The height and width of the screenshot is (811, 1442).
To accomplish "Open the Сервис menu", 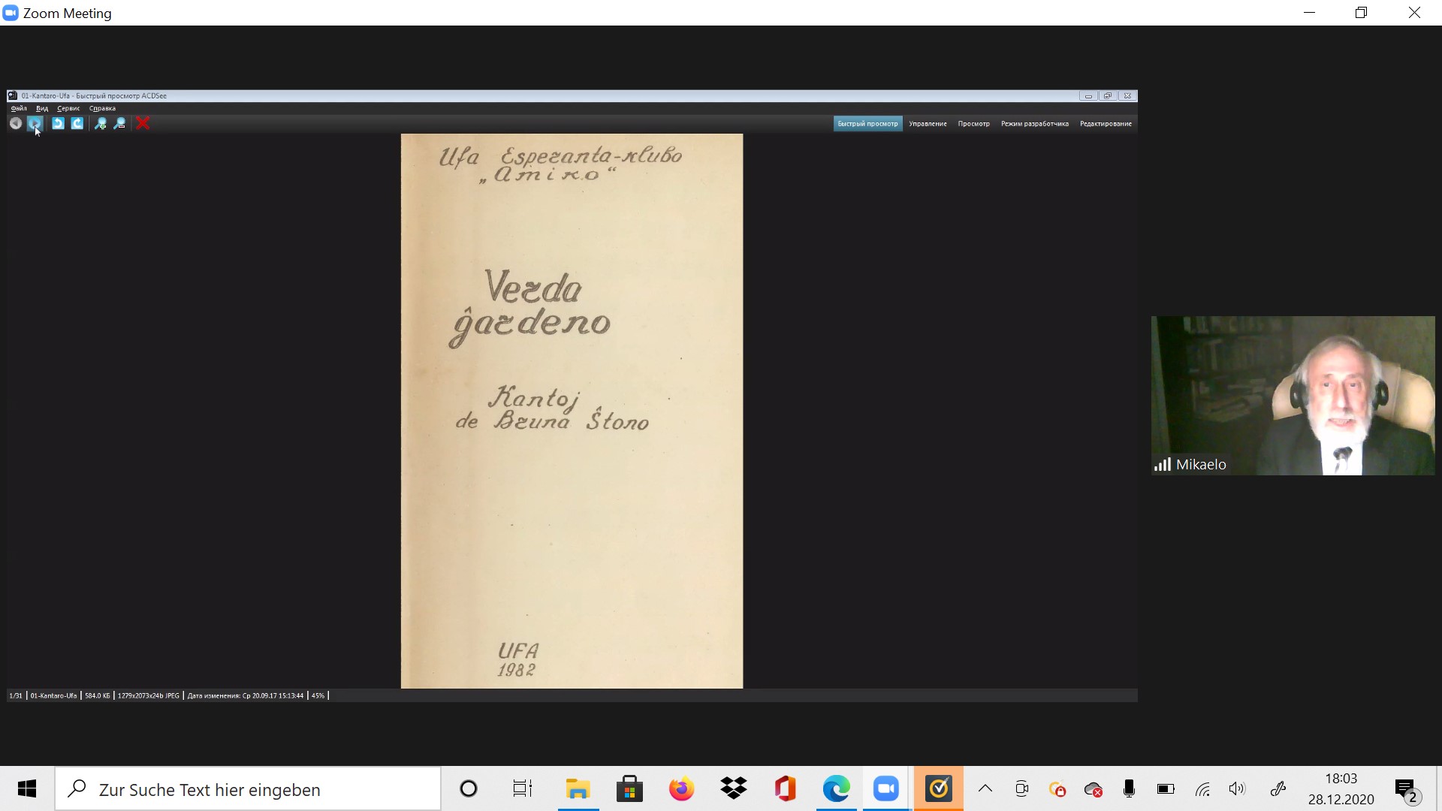I will point(68,108).
